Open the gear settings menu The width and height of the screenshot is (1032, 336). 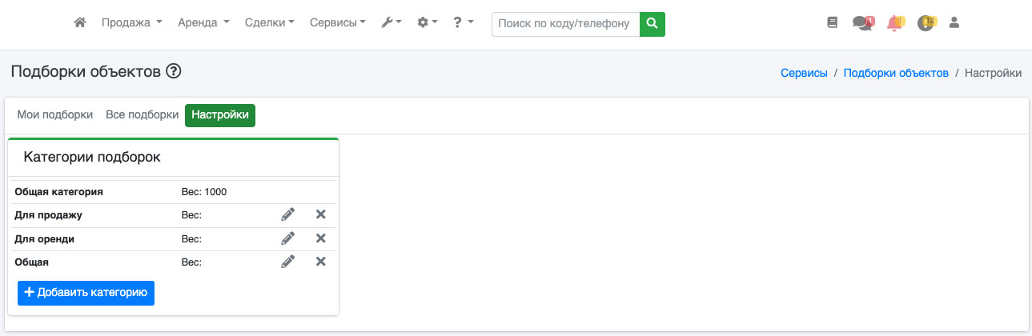pyautogui.click(x=428, y=23)
